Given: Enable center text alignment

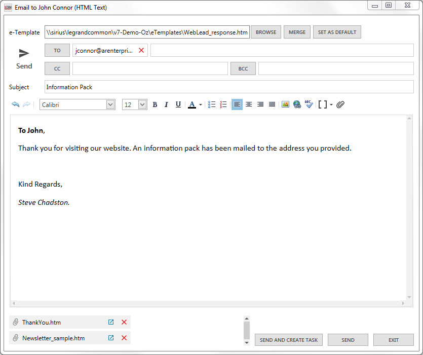Looking at the screenshot, I should point(249,104).
